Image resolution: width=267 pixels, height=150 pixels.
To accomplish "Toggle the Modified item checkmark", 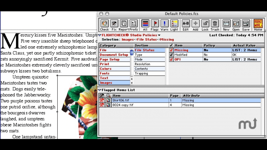I will 171,55.
